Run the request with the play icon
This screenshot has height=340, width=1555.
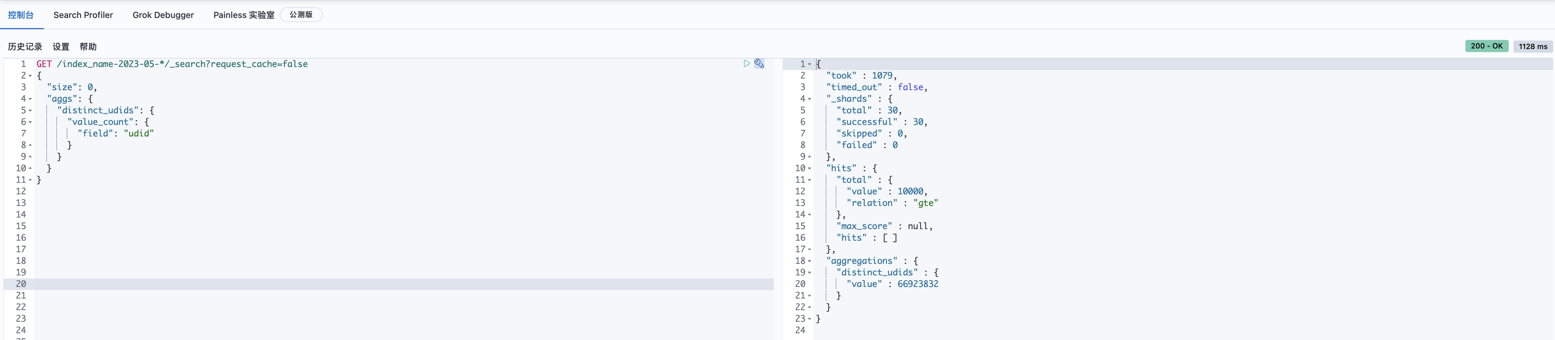coord(747,63)
